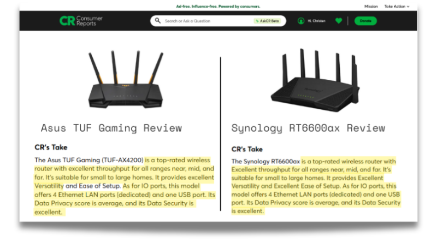437x248 pixels.
Task: Click highlighted Asus TUF-AX4200 review paragraph
Action: point(125,186)
